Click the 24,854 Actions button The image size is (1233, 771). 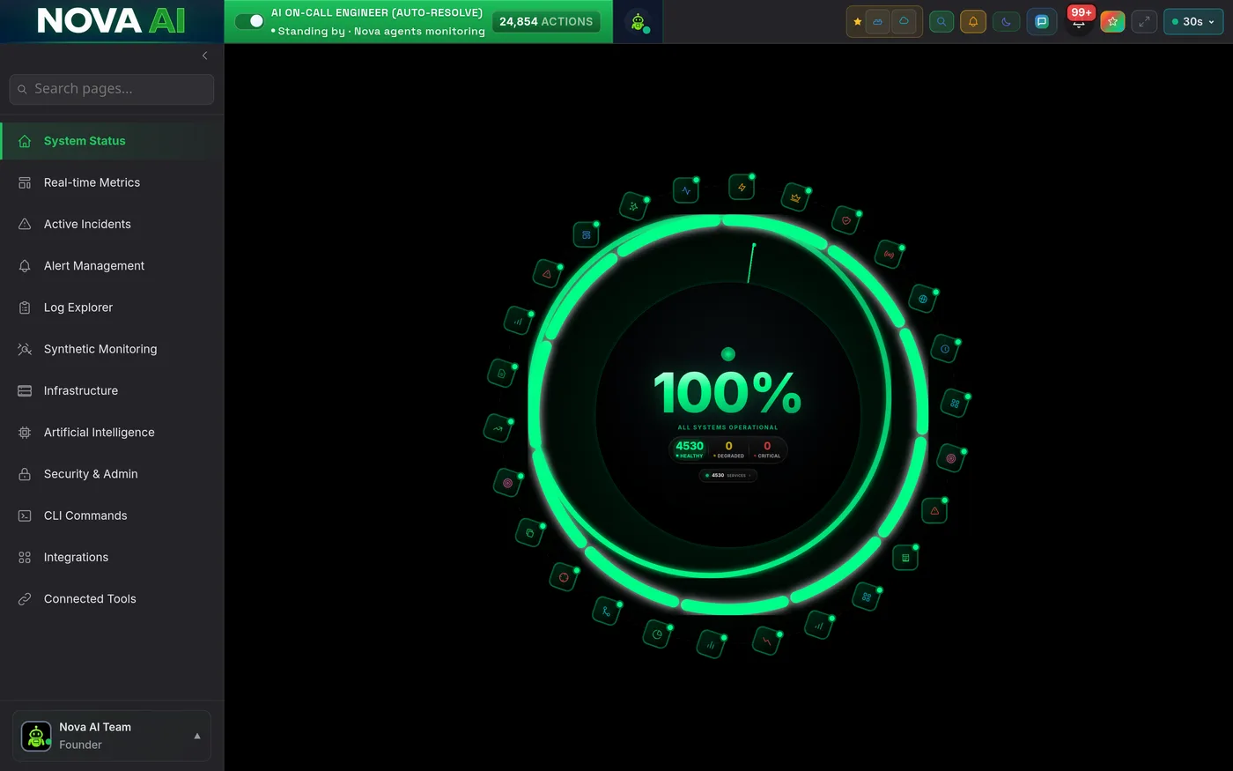pyautogui.click(x=546, y=21)
